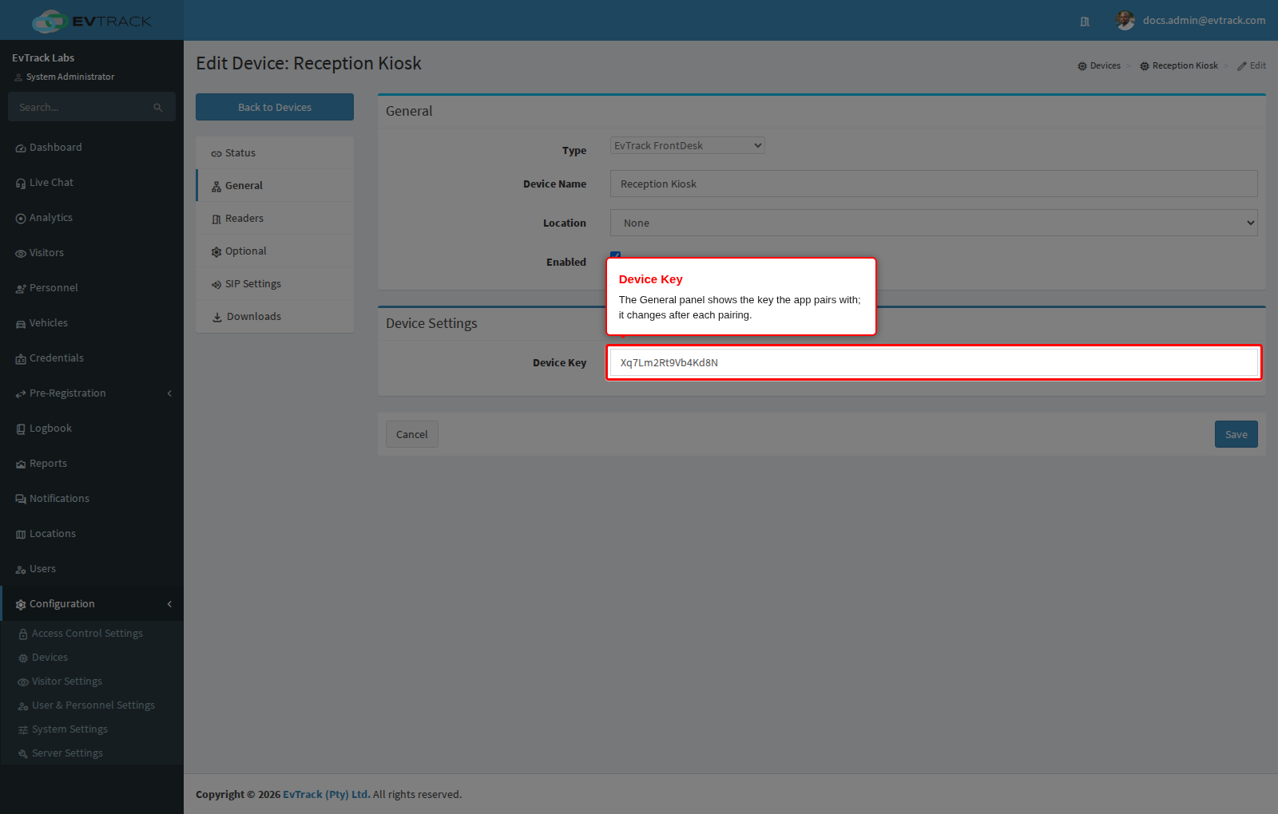The width and height of the screenshot is (1278, 814).
Task: Click the Back to Devices button
Action: 275,107
